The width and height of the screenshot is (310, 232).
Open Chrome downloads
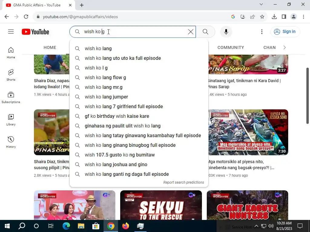point(274,17)
